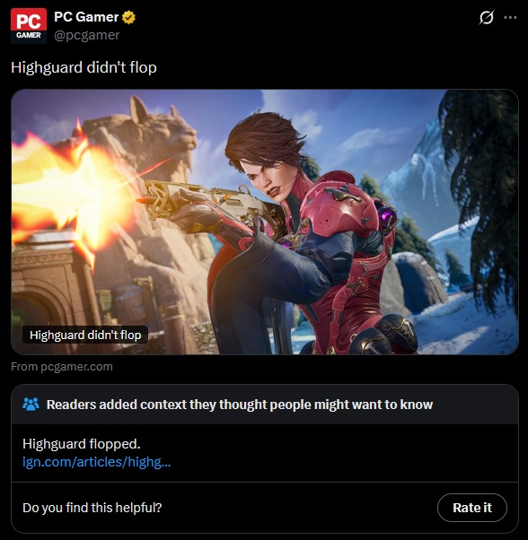Screen dimensions: 528x540
Task: Click the Community Notes people icon
Action: point(31,405)
